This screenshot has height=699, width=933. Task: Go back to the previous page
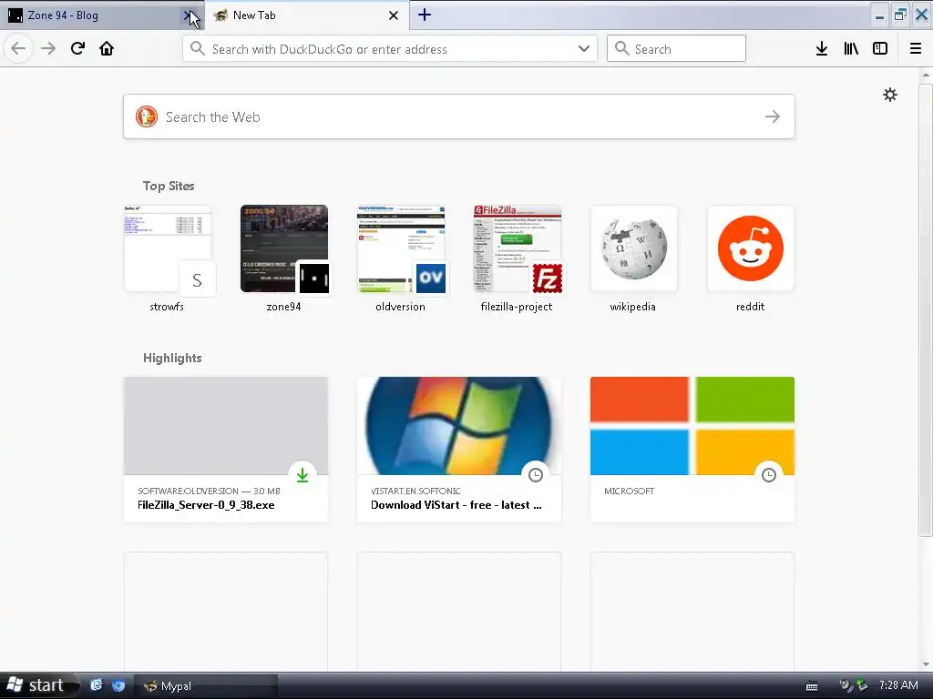point(18,48)
